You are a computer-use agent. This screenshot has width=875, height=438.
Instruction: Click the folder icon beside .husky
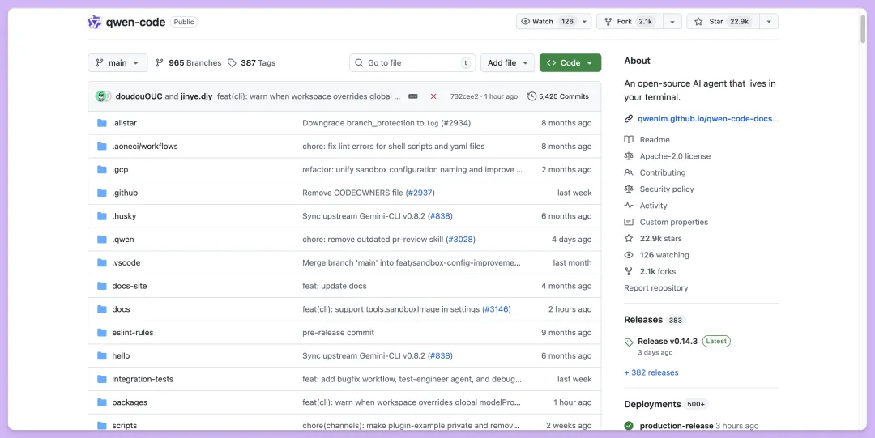point(101,216)
